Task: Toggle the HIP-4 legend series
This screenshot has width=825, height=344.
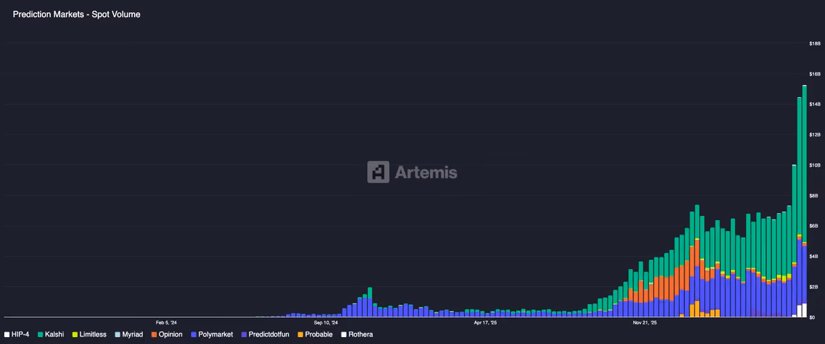Action: coord(16,334)
